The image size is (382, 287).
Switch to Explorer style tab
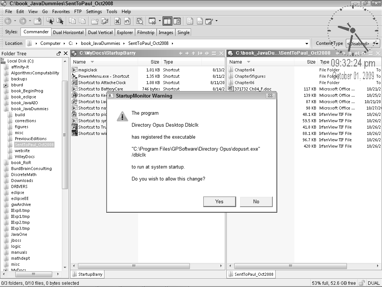pos(125,33)
